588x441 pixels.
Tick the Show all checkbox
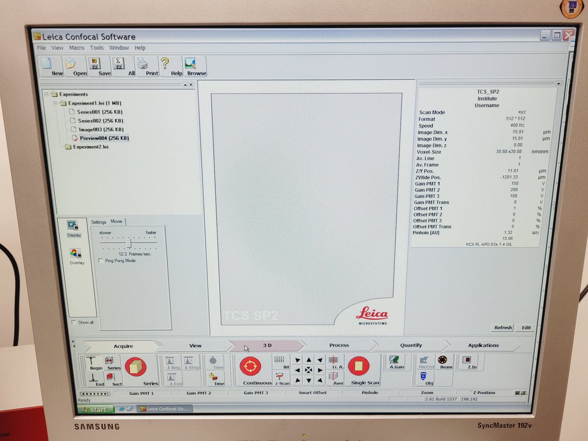click(x=74, y=322)
